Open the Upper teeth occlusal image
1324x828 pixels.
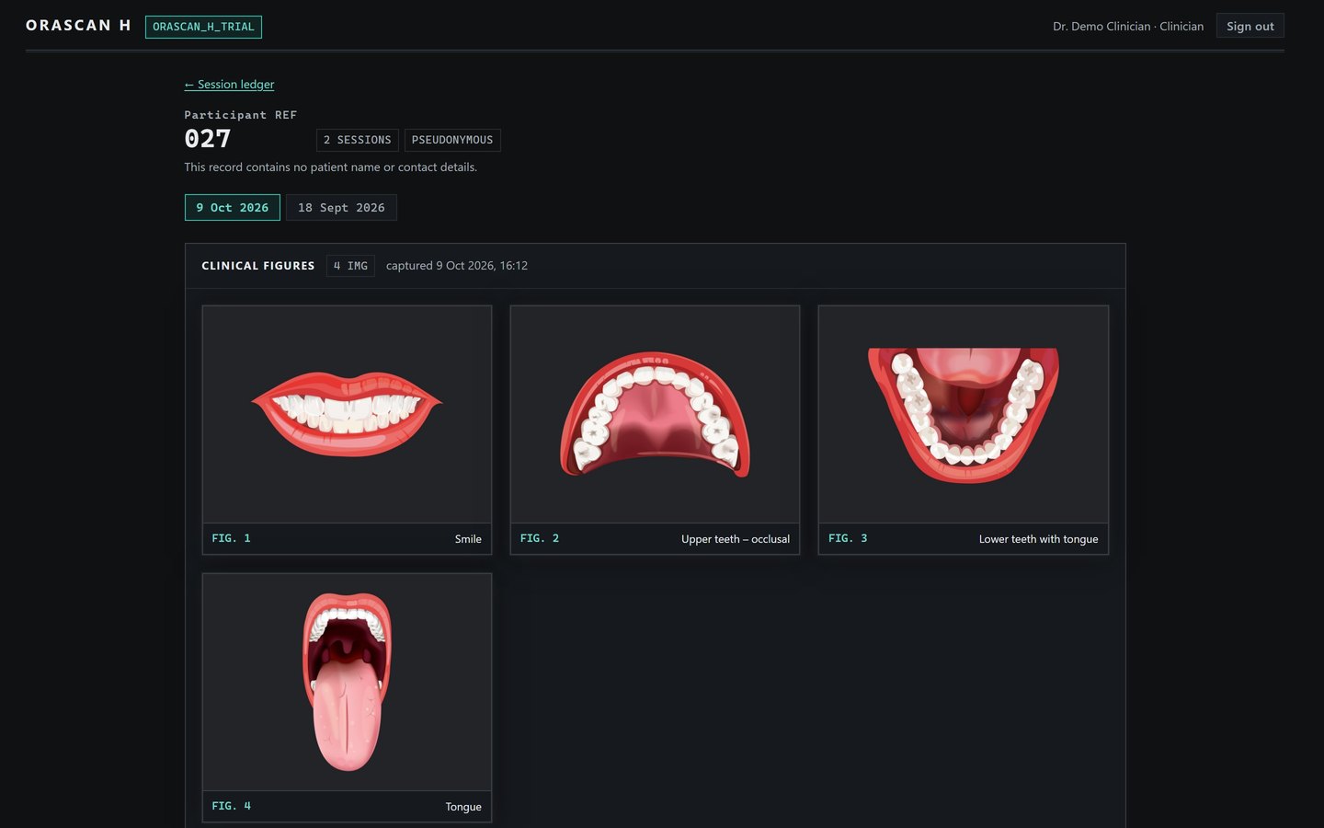coord(655,415)
